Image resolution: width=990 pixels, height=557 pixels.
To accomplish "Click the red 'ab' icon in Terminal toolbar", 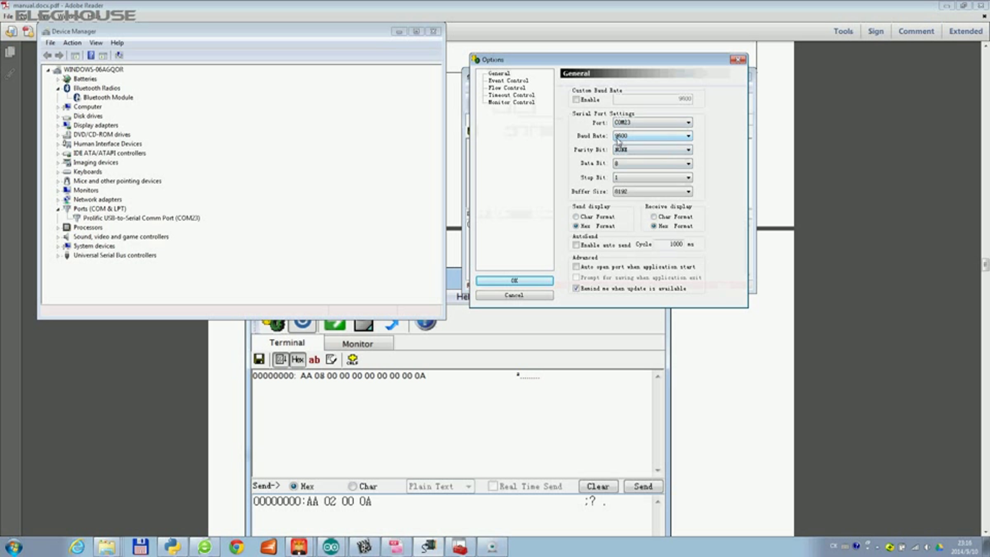I will 314,360.
